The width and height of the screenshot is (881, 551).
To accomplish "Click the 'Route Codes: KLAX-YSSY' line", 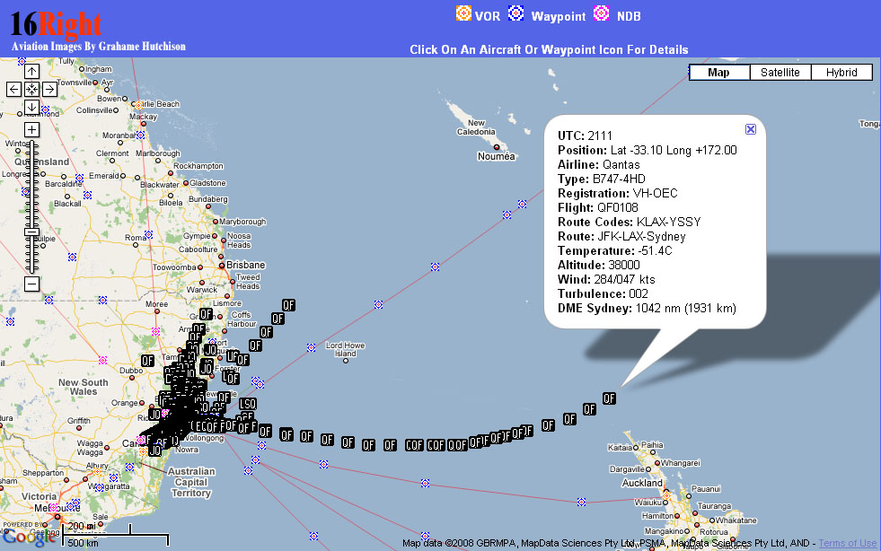I will pos(630,223).
